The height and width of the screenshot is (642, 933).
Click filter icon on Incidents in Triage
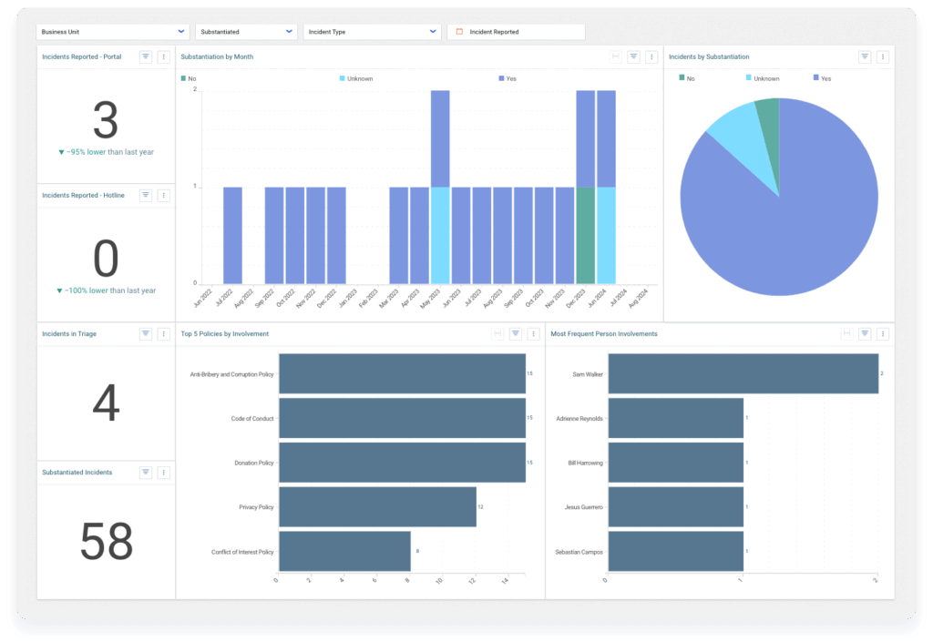[x=146, y=334]
